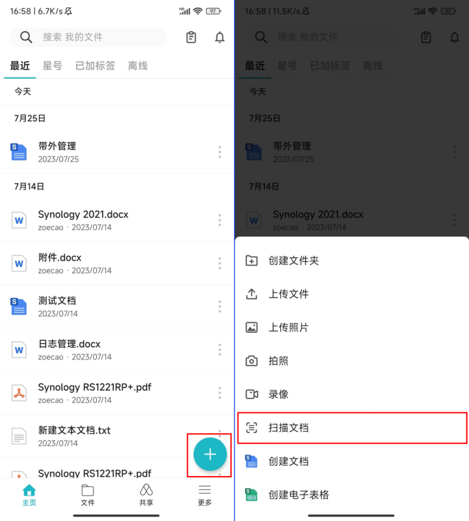Tap the 创建文档 document icon
This screenshot has width=469, height=521.
tap(251, 461)
